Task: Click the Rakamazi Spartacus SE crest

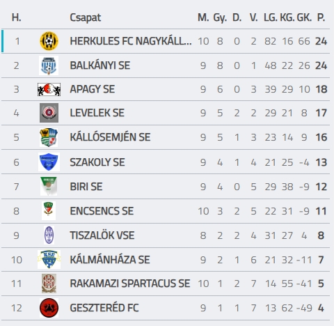Action: coord(49,284)
